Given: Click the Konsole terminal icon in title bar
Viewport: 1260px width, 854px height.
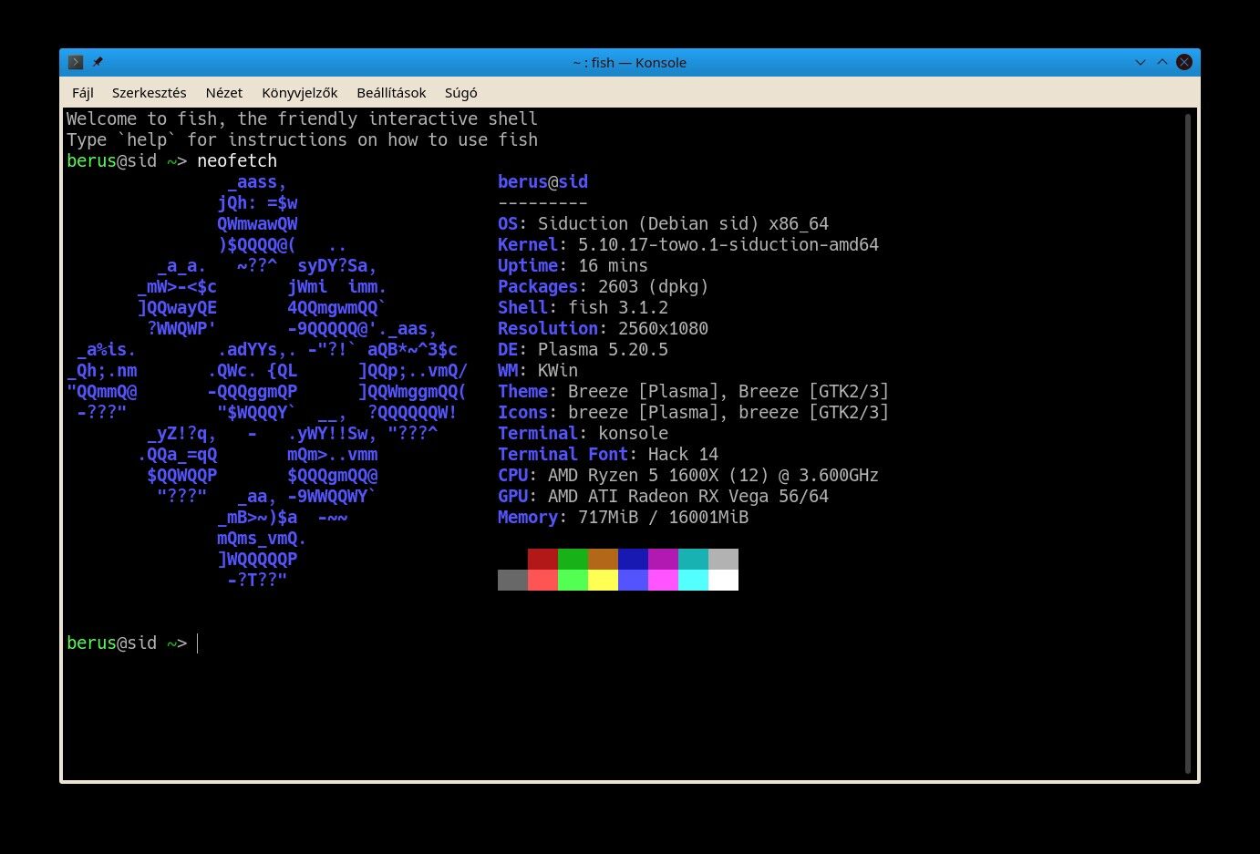Looking at the screenshot, I should click(76, 62).
